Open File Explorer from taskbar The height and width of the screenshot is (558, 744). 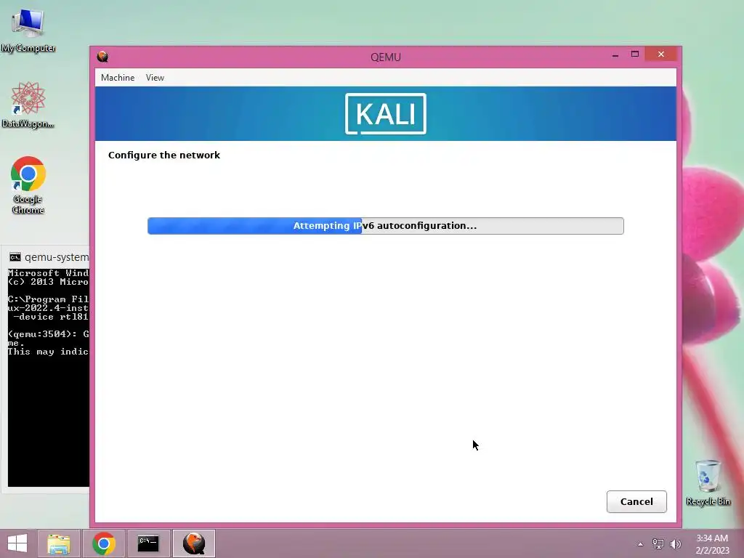coord(58,543)
